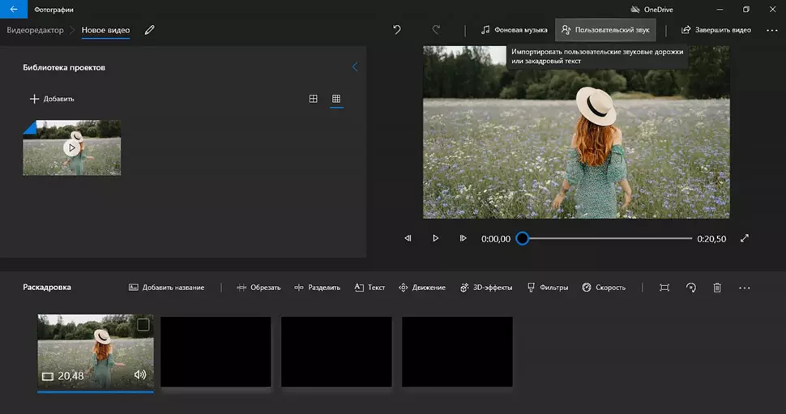Click the Завершить видео button

point(716,30)
